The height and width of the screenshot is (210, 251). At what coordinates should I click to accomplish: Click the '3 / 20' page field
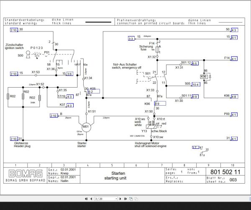tap(105, 199)
